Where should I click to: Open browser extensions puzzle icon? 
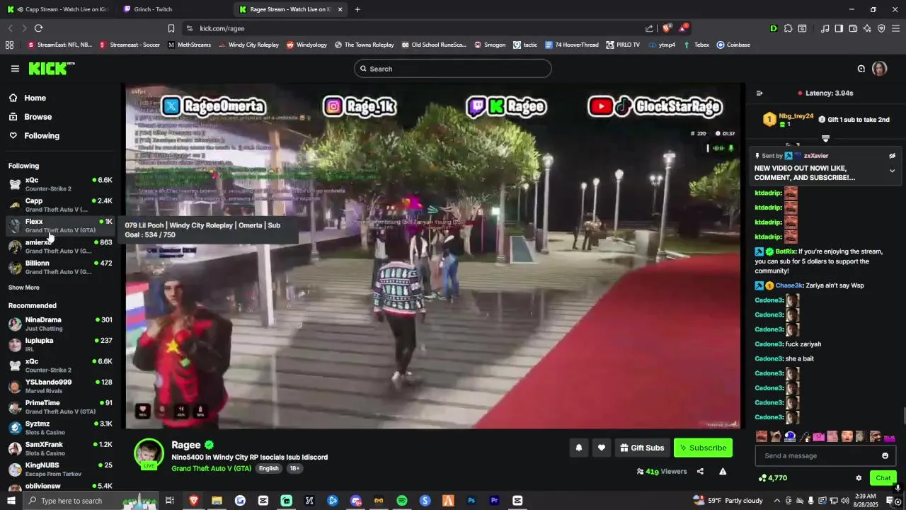tap(788, 28)
